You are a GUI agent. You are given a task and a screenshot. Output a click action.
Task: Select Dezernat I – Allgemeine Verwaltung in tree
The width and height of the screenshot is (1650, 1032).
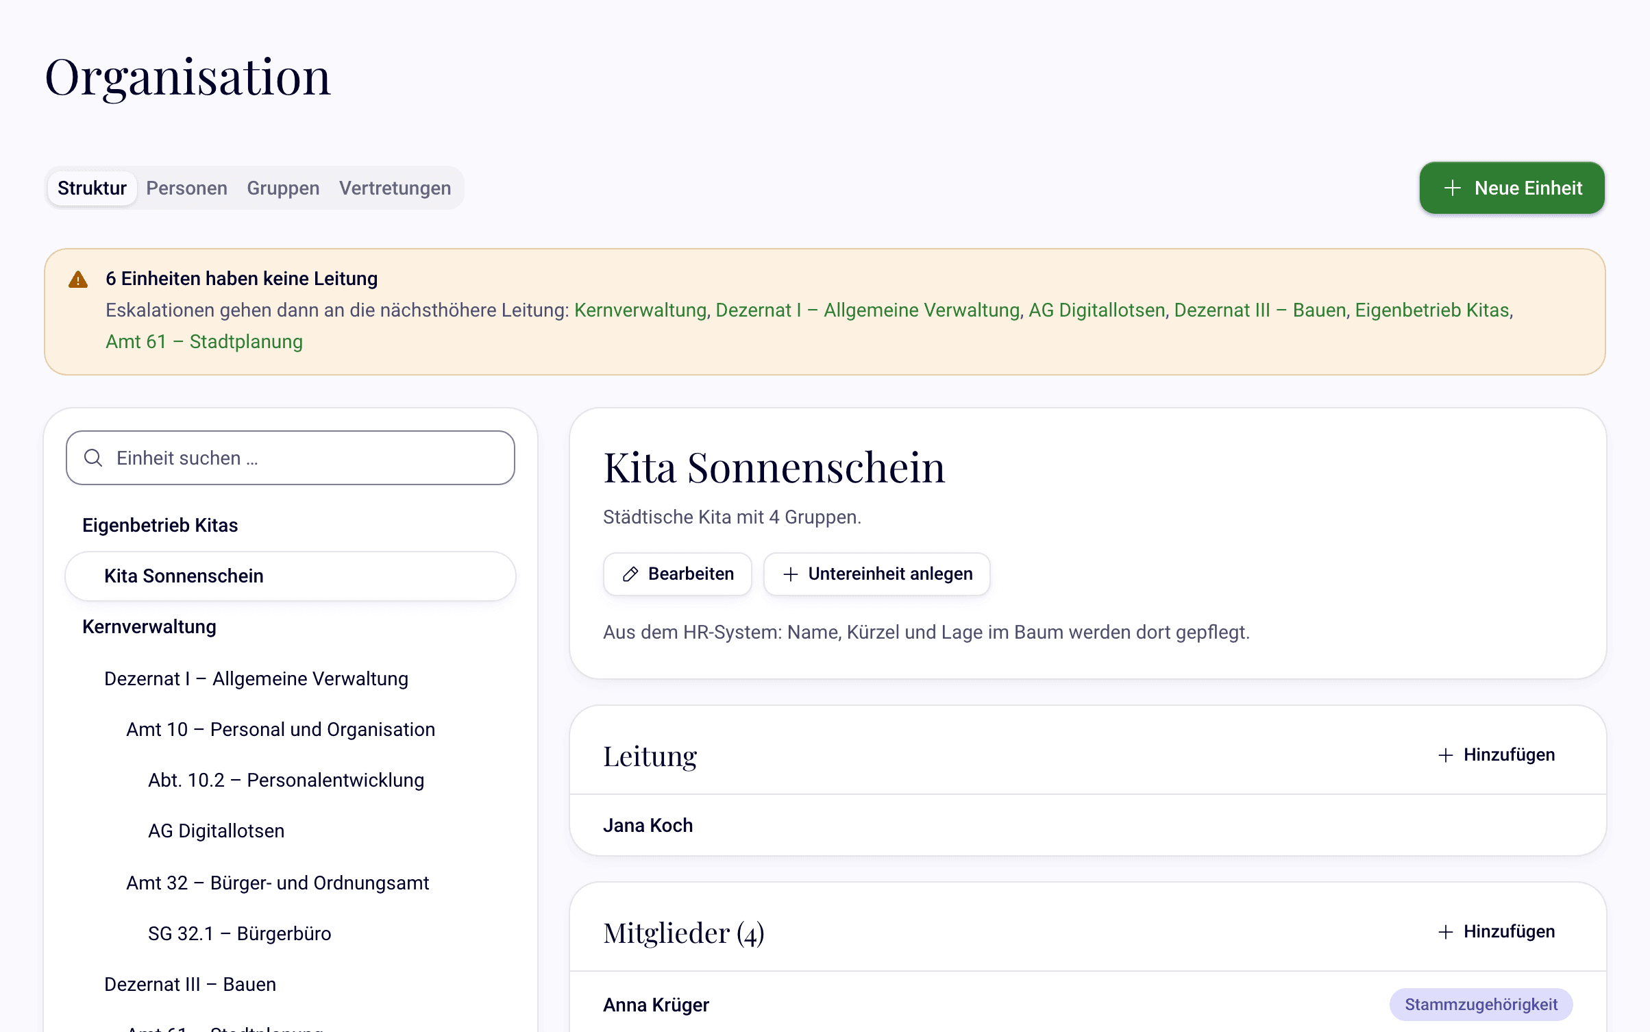tap(291, 679)
